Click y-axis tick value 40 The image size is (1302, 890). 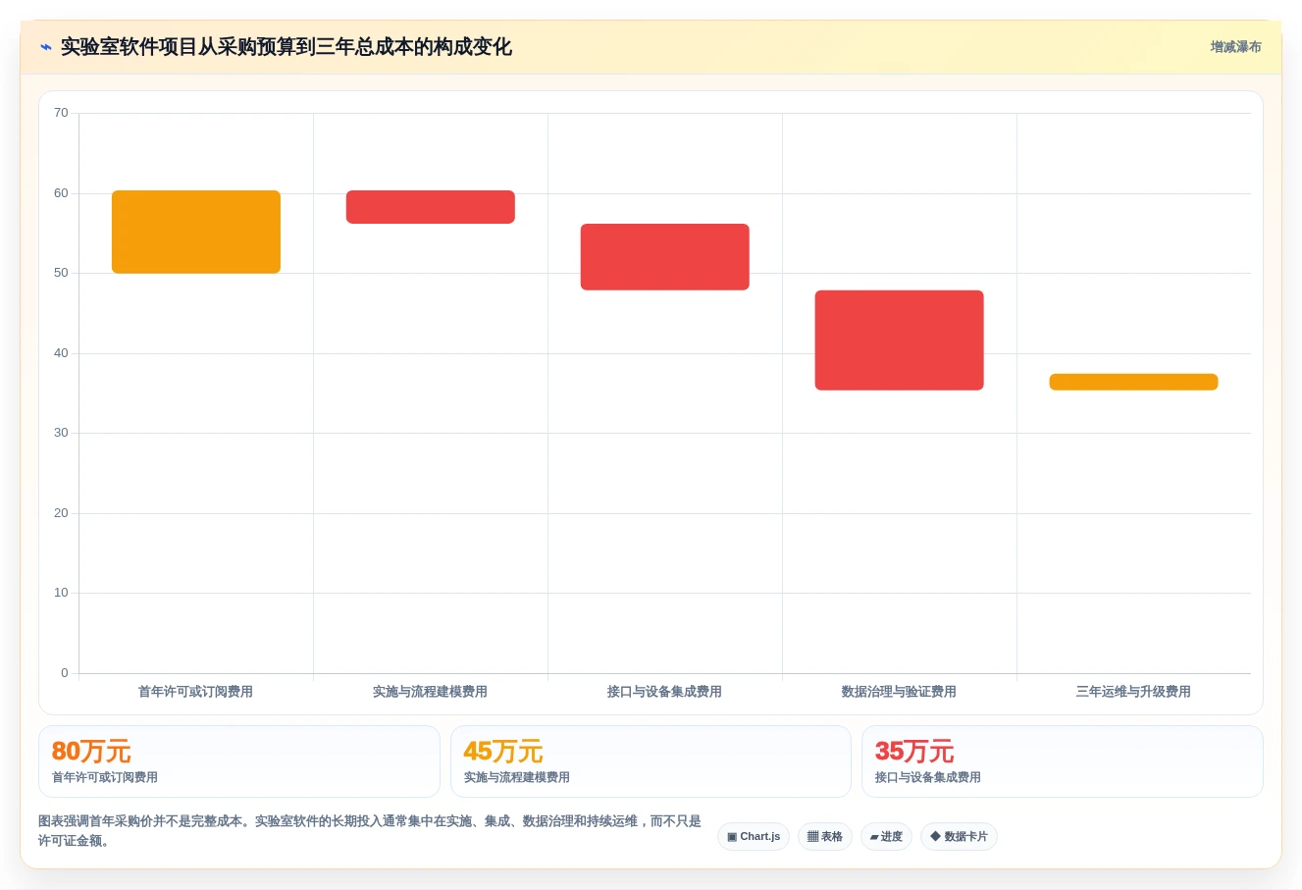tap(61, 353)
